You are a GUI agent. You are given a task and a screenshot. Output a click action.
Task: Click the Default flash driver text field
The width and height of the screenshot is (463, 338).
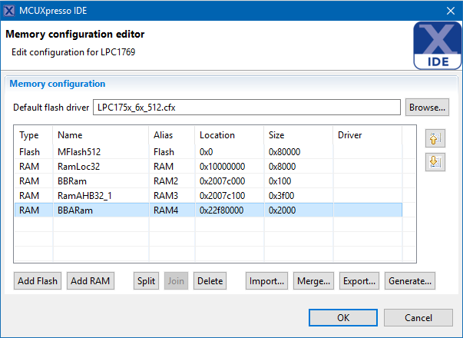246,107
